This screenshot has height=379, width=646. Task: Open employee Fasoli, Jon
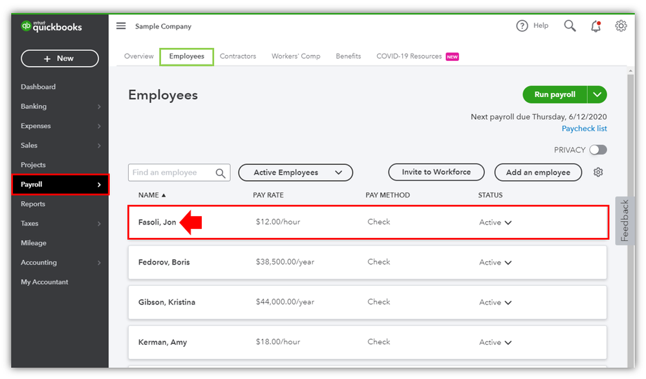coord(157,222)
